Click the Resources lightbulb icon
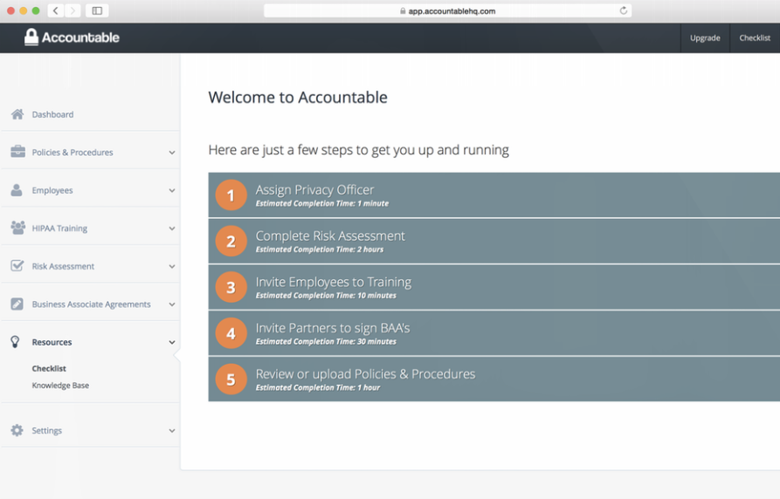This screenshot has height=499, width=780. tap(16, 341)
